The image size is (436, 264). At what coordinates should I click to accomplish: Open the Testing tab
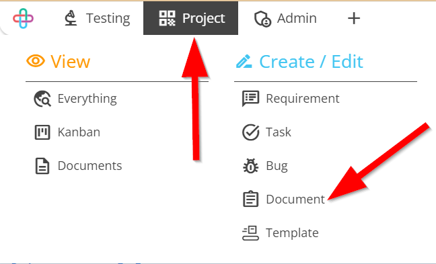coord(98,18)
